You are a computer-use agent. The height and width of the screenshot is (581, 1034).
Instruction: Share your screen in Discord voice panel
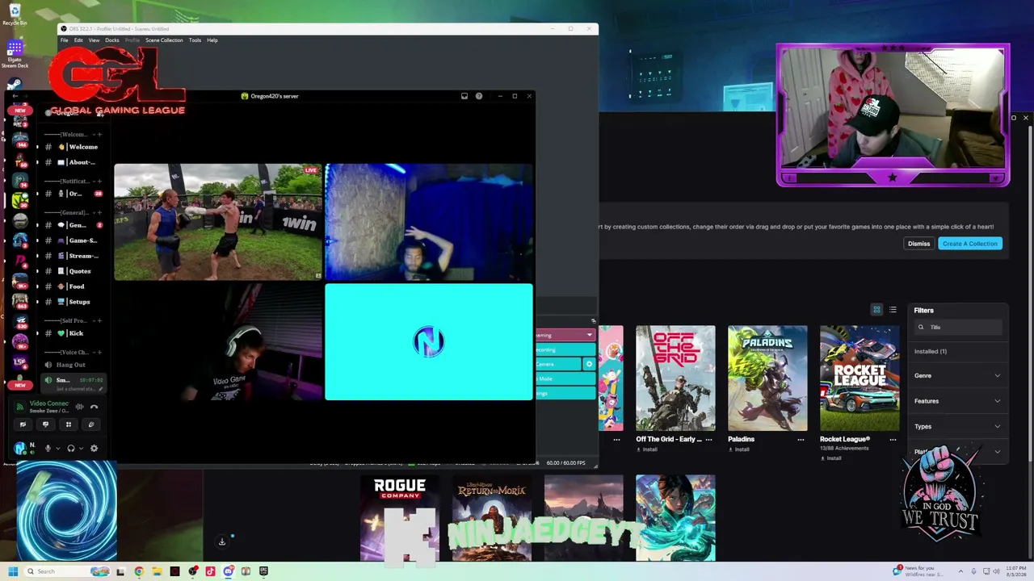(x=45, y=424)
